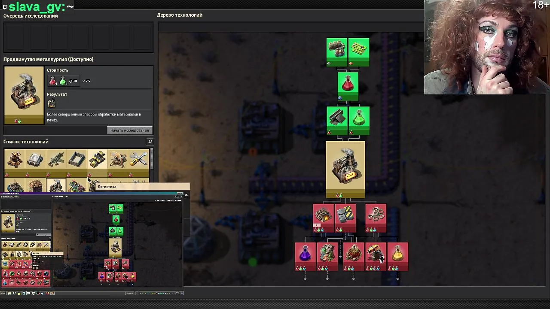550x309 pixels.
Task: Pick the stone wall technology in list
Action: pos(76,163)
